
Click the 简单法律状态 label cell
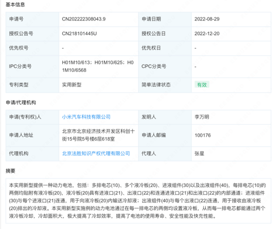165,85
